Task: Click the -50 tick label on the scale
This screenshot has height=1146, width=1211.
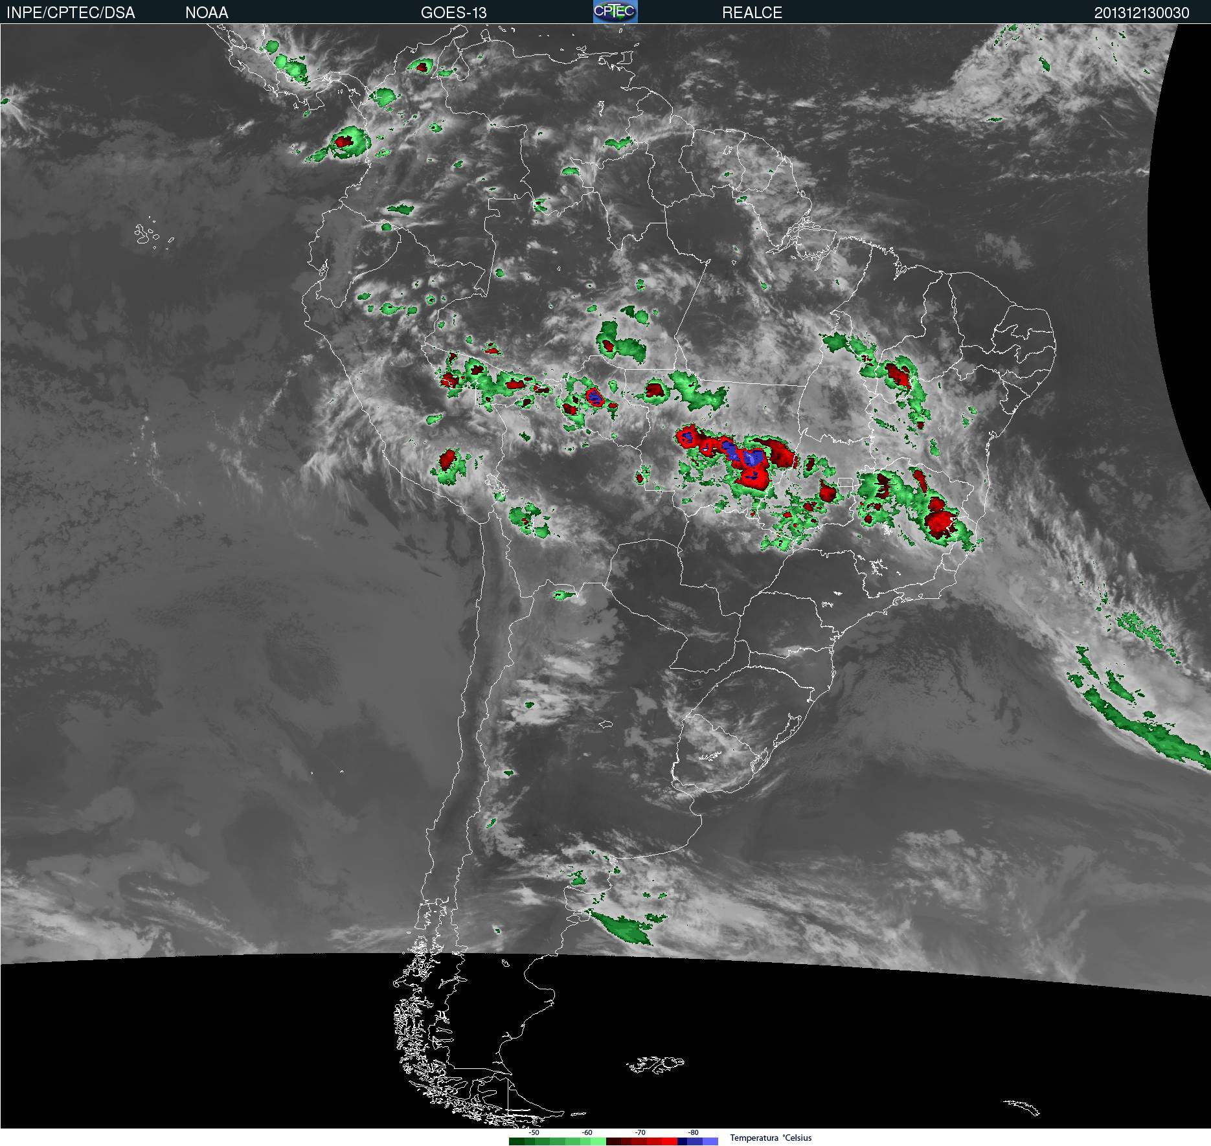Action: point(534,1132)
